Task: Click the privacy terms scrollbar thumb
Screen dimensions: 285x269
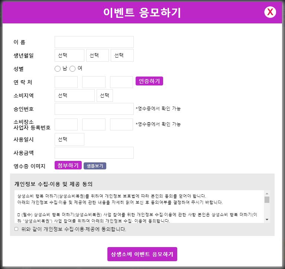Action: [x=267, y=200]
